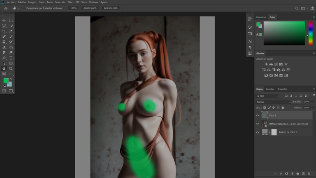The image size is (316, 178).
Task: Select the Paint Bucket tool
Action: (x=11, y=47)
